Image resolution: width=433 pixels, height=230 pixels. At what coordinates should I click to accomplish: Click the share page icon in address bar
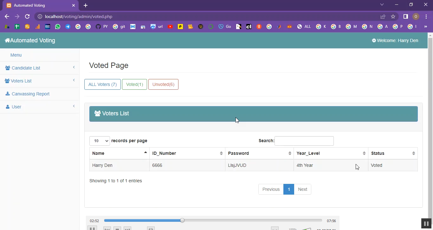(x=383, y=16)
